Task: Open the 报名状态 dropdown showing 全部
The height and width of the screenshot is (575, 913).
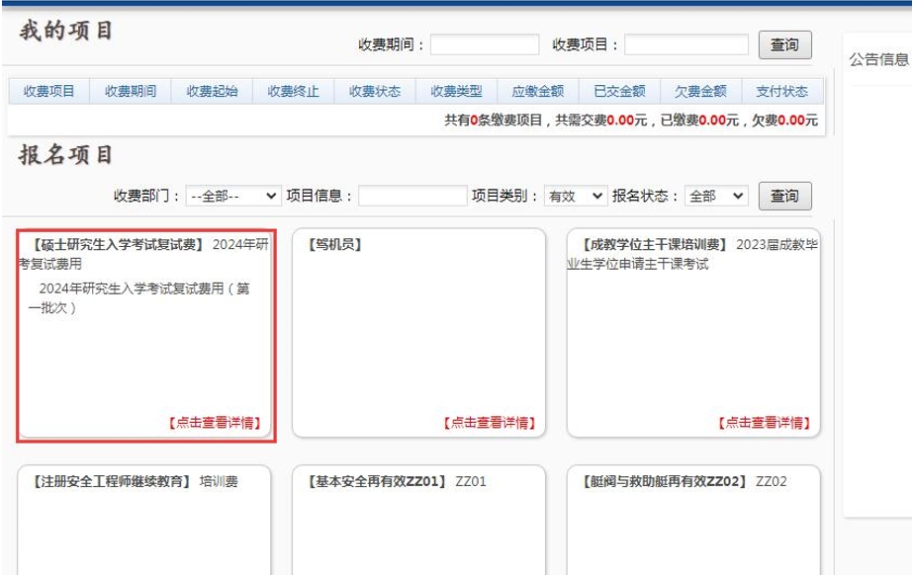Action: click(x=717, y=196)
